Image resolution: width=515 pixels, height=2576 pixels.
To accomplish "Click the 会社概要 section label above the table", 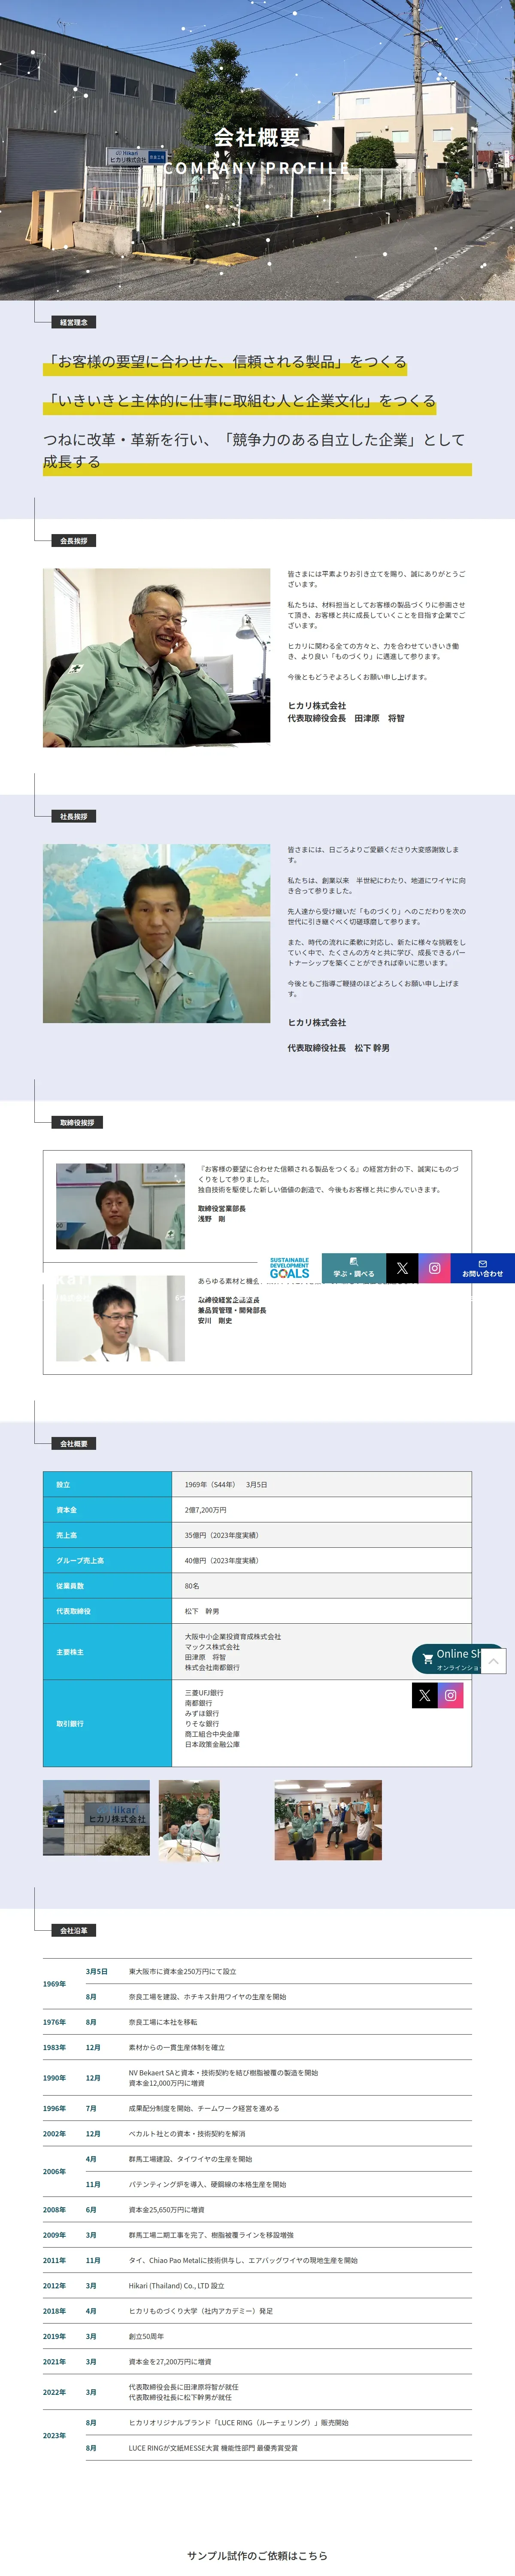I will pyautogui.click(x=74, y=1444).
